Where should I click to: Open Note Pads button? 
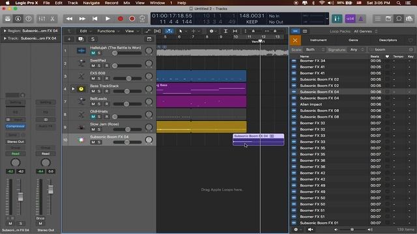coord(388,19)
